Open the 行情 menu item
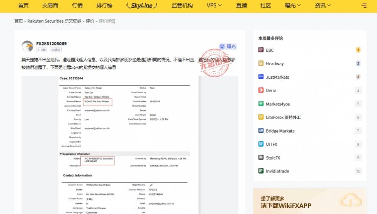 click(77, 5)
